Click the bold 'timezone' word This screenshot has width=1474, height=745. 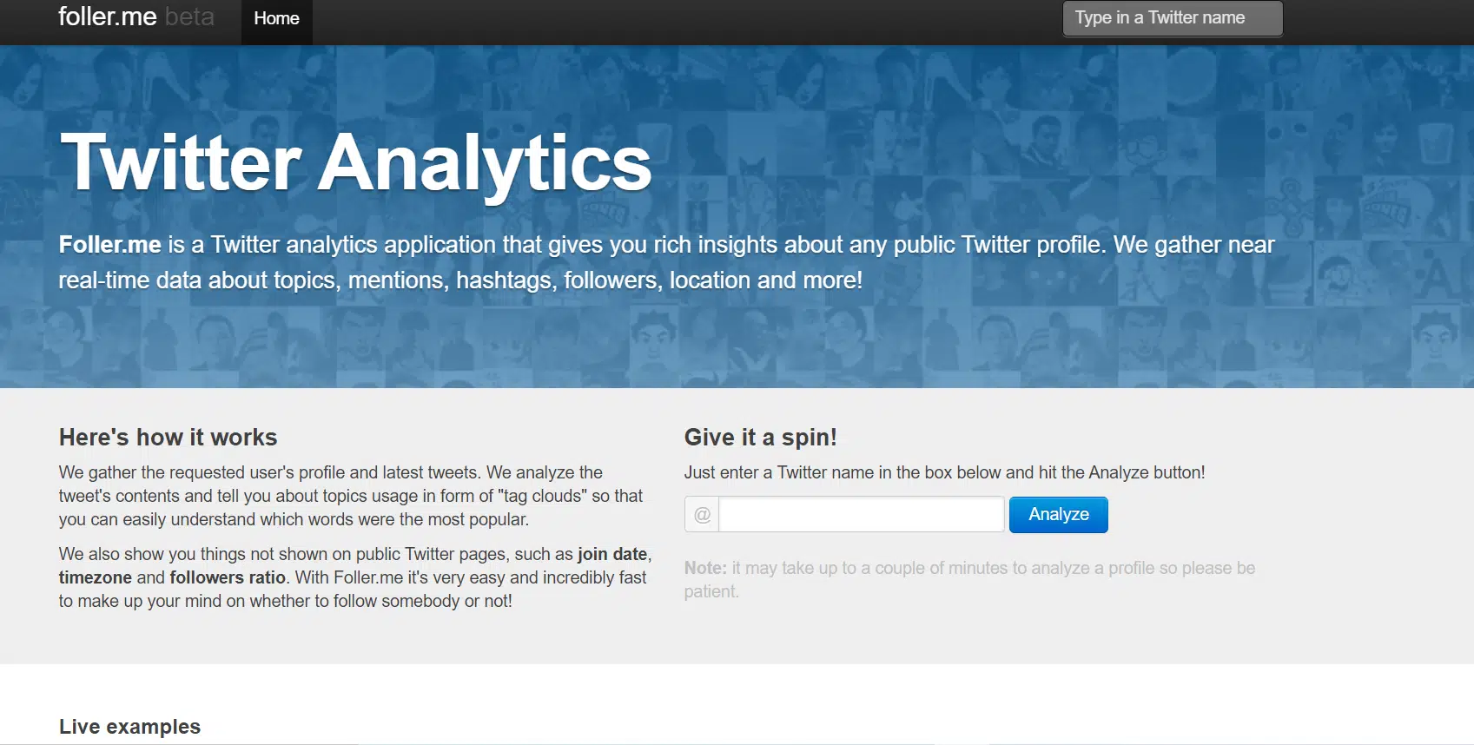pos(96,577)
